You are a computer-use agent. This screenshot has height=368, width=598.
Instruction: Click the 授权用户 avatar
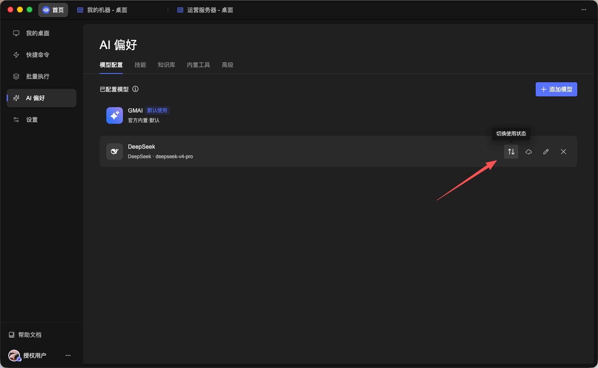(15, 356)
